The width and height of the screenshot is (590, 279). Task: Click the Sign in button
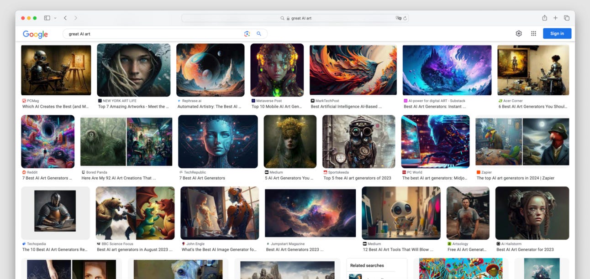[557, 33]
